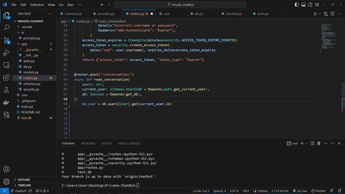Screen dimensions: 345x194
Task: Expand the __pycache__ folder
Action: point(32,50)
